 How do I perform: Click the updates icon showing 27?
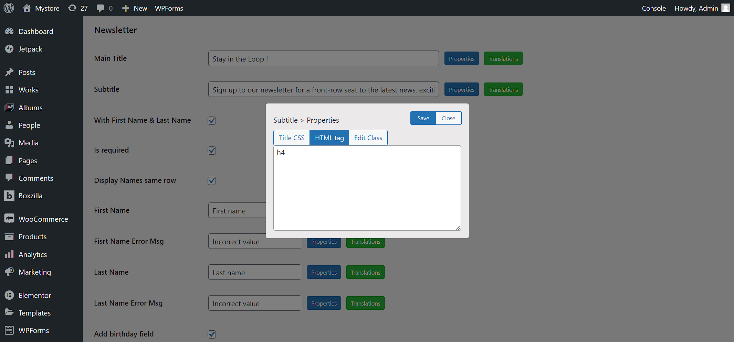click(x=72, y=8)
